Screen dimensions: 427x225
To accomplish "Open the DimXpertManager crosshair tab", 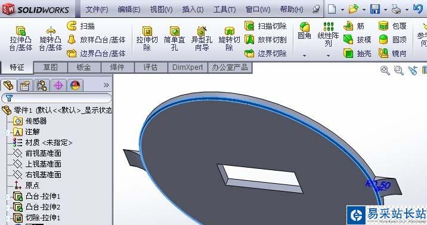I will (x=58, y=85).
